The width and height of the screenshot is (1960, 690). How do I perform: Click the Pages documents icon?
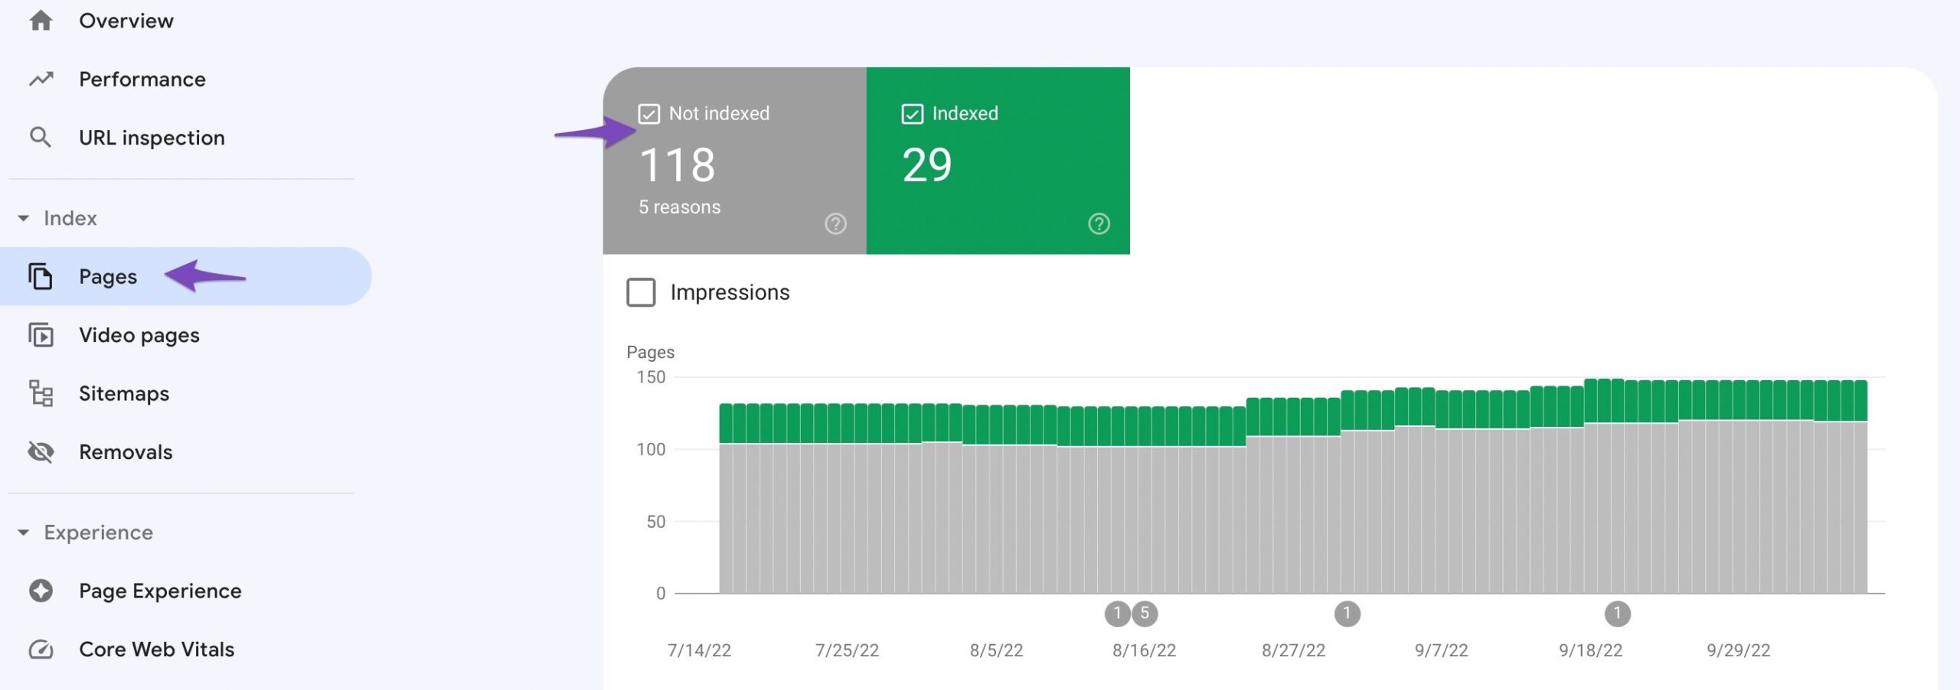(x=41, y=276)
